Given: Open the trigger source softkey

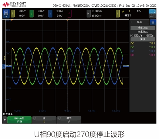Looking at the screenshot, I should coord(44,120).
